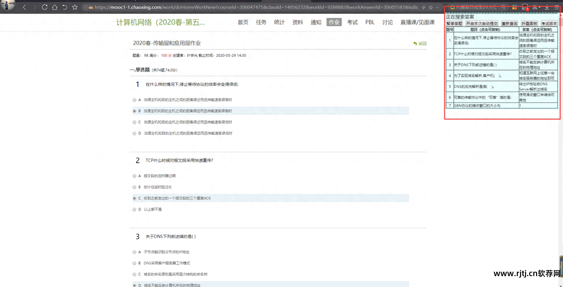The width and height of the screenshot is (563, 287).
Task: Open the browser hamburger main menu
Action: coord(557,7)
